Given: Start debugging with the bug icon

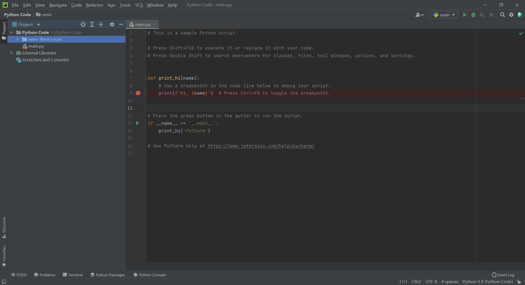Looking at the screenshot, I should (473, 15).
